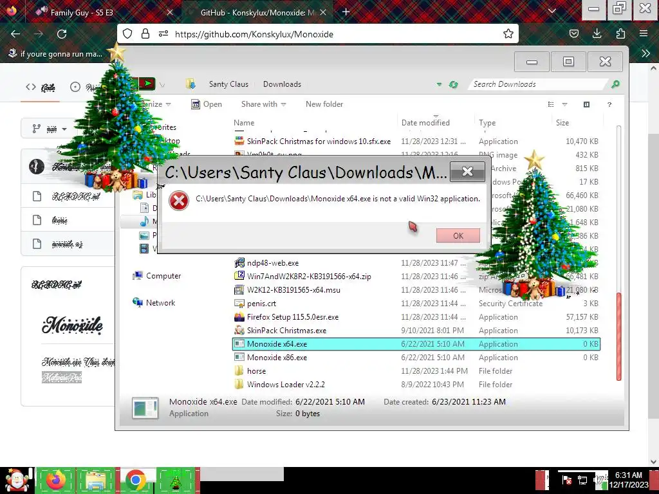
Task: Click the Christmas tree taskbar icon
Action: (175, 480)
